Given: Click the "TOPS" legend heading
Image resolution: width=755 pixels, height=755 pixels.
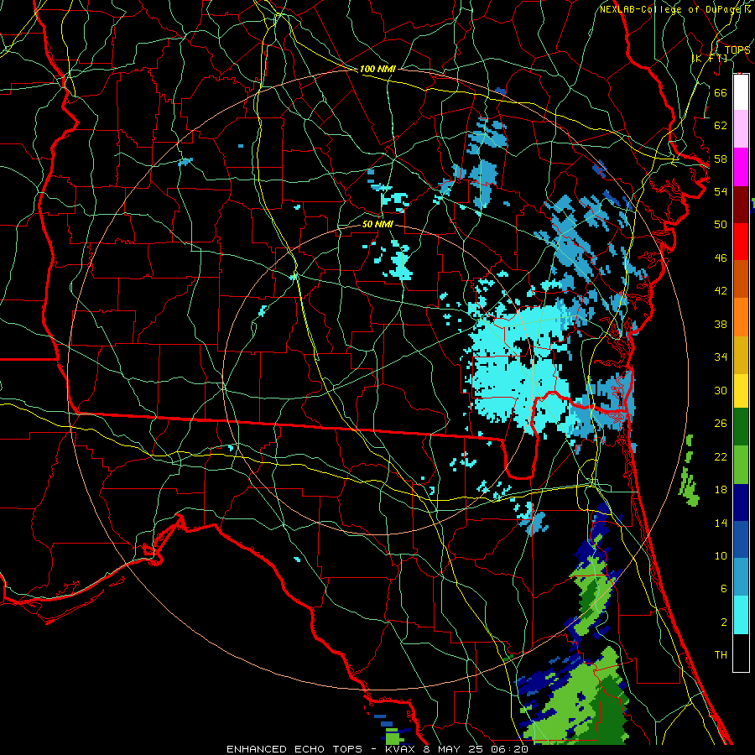Looking at the screenshot, I should (x=737, y=49).
